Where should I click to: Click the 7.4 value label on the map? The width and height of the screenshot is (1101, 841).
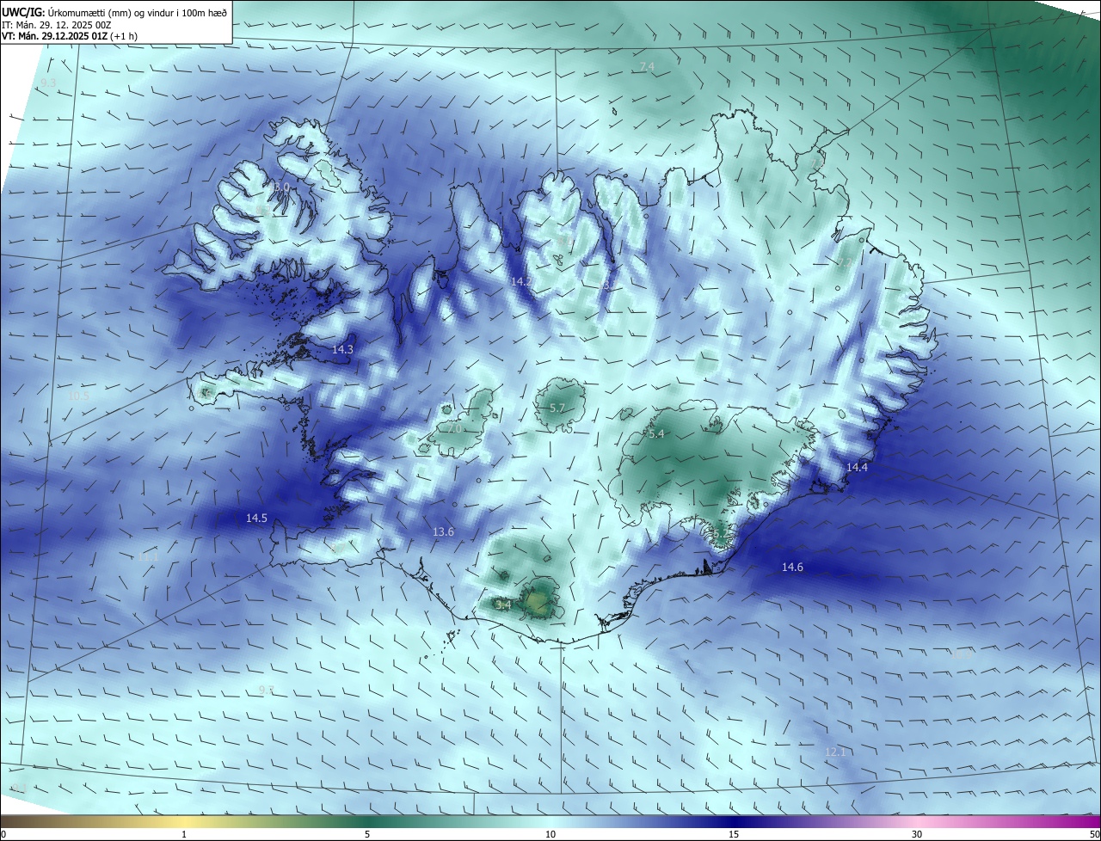tap(647, 66)
